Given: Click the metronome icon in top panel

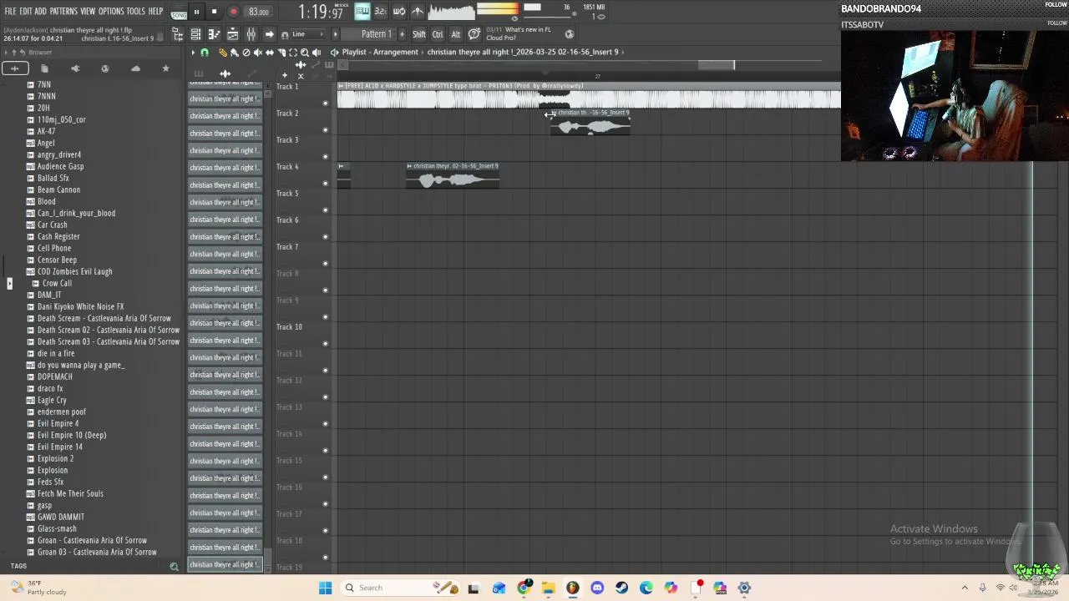Looking at the screenshot, I should (x=418, y=12).
